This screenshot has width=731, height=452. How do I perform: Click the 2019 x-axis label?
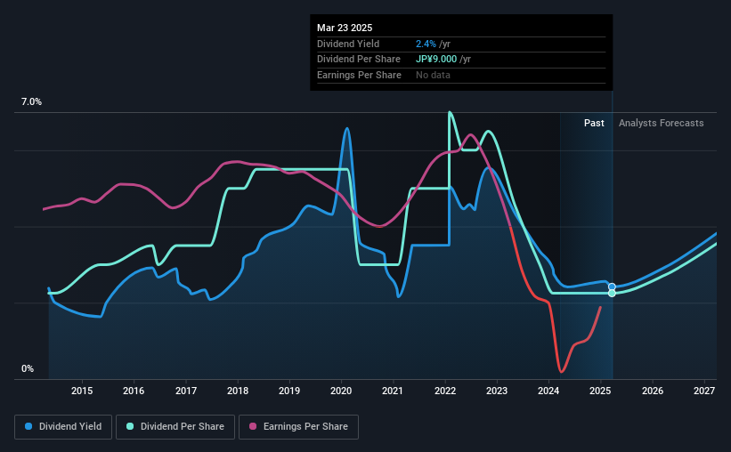point(289,391)
